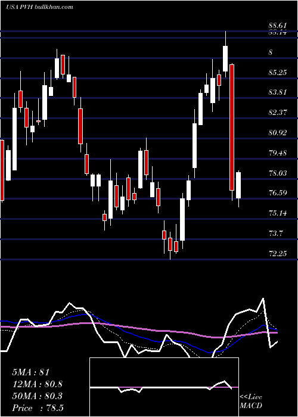Select the 88.61 price level label
This screenshot has width=298, height=417.
[278, 26]
